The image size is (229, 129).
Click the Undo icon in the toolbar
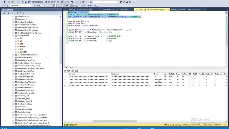[72, 2]
